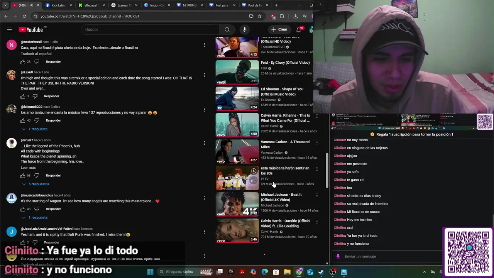This screenshot has height=278, width=494.
Task: Open a new browser tab
Action: 276,5
